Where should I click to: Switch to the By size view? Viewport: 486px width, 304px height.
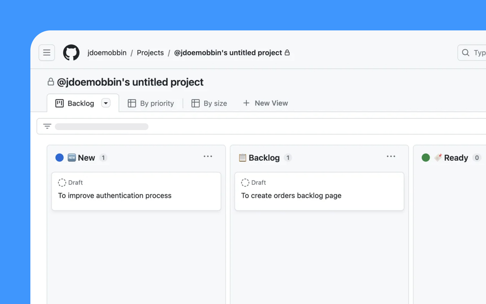(215, 103)
